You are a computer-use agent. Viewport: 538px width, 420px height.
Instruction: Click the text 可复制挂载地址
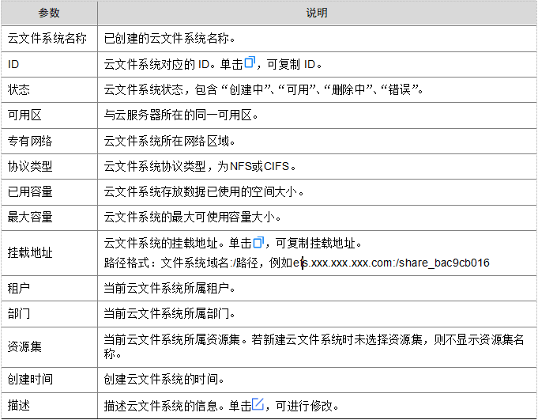pyautogui.click(x=315, y=244)
